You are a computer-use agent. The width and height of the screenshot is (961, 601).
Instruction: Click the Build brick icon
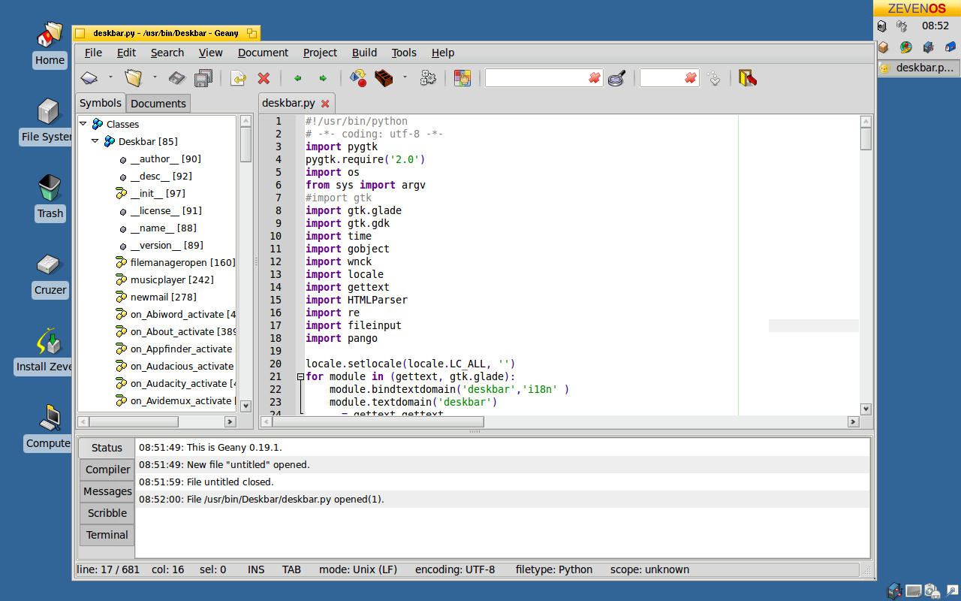click(384, 78)
